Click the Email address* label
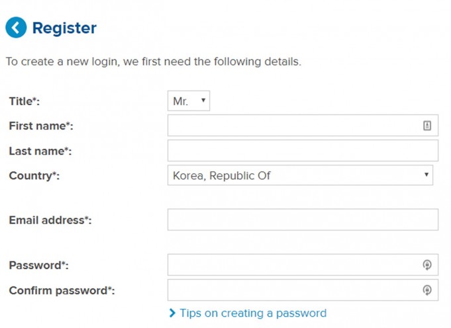The width and height of the screenshot is (451, 328). (50, 220)
